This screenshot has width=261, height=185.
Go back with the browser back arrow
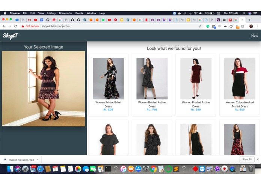pos(4,26)
